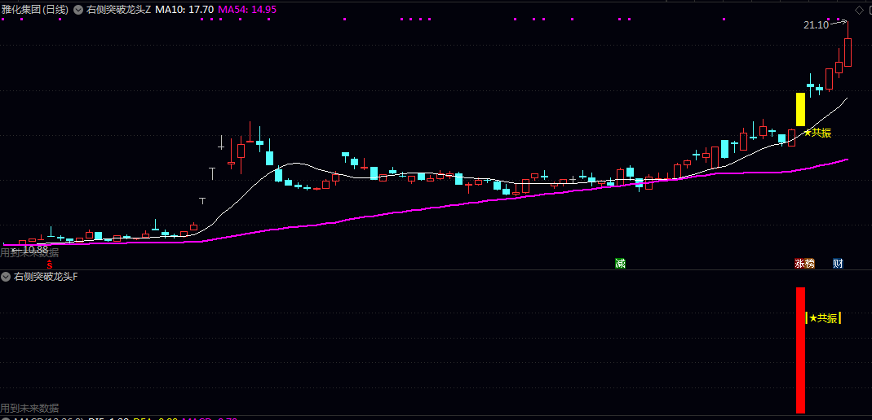Click the ★共振 label beside the yellow candle
The width and height of the screenshot is (872, 420).
(x=817, y=133)
